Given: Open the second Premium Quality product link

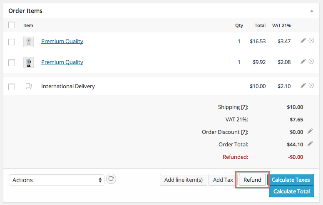Looking at the screenshot, I should 62,62.
